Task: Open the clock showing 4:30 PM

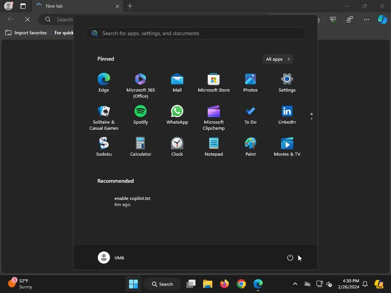Action: point(349,284)
